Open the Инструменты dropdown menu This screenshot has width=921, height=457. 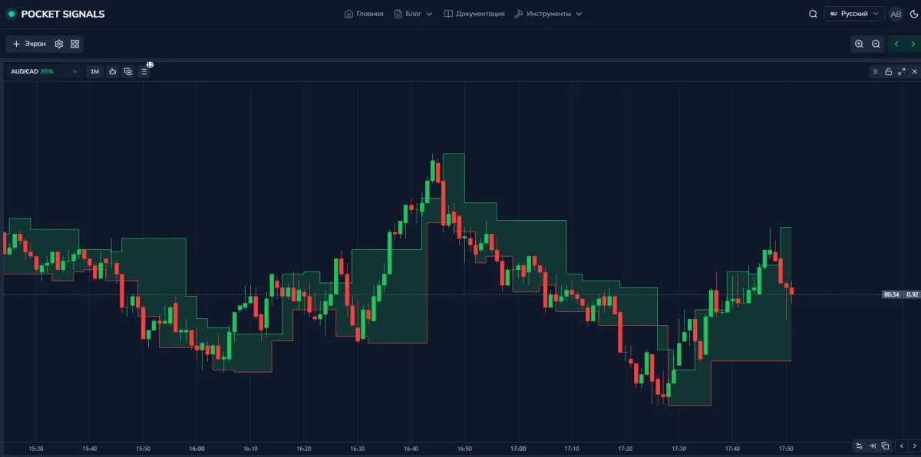click(x=549, y=13)
